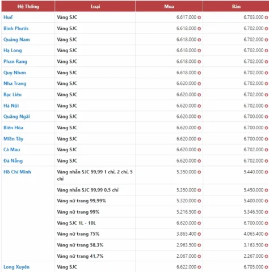Click the Mua column header

pos(169,6)
